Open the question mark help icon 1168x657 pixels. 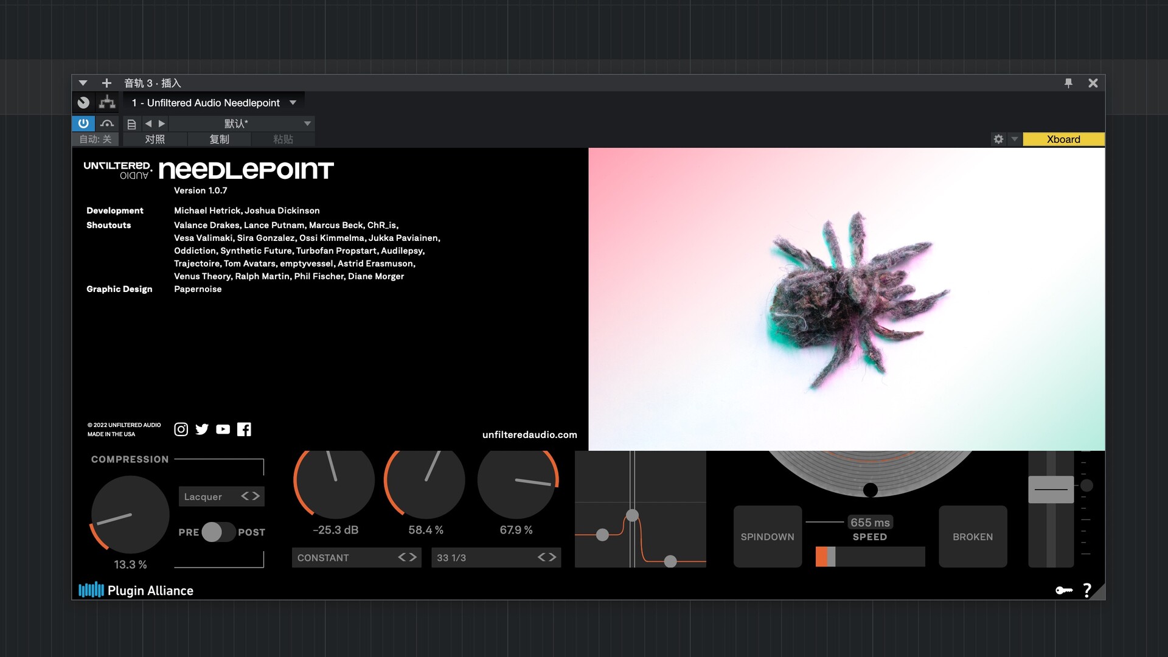[1087, 590]
